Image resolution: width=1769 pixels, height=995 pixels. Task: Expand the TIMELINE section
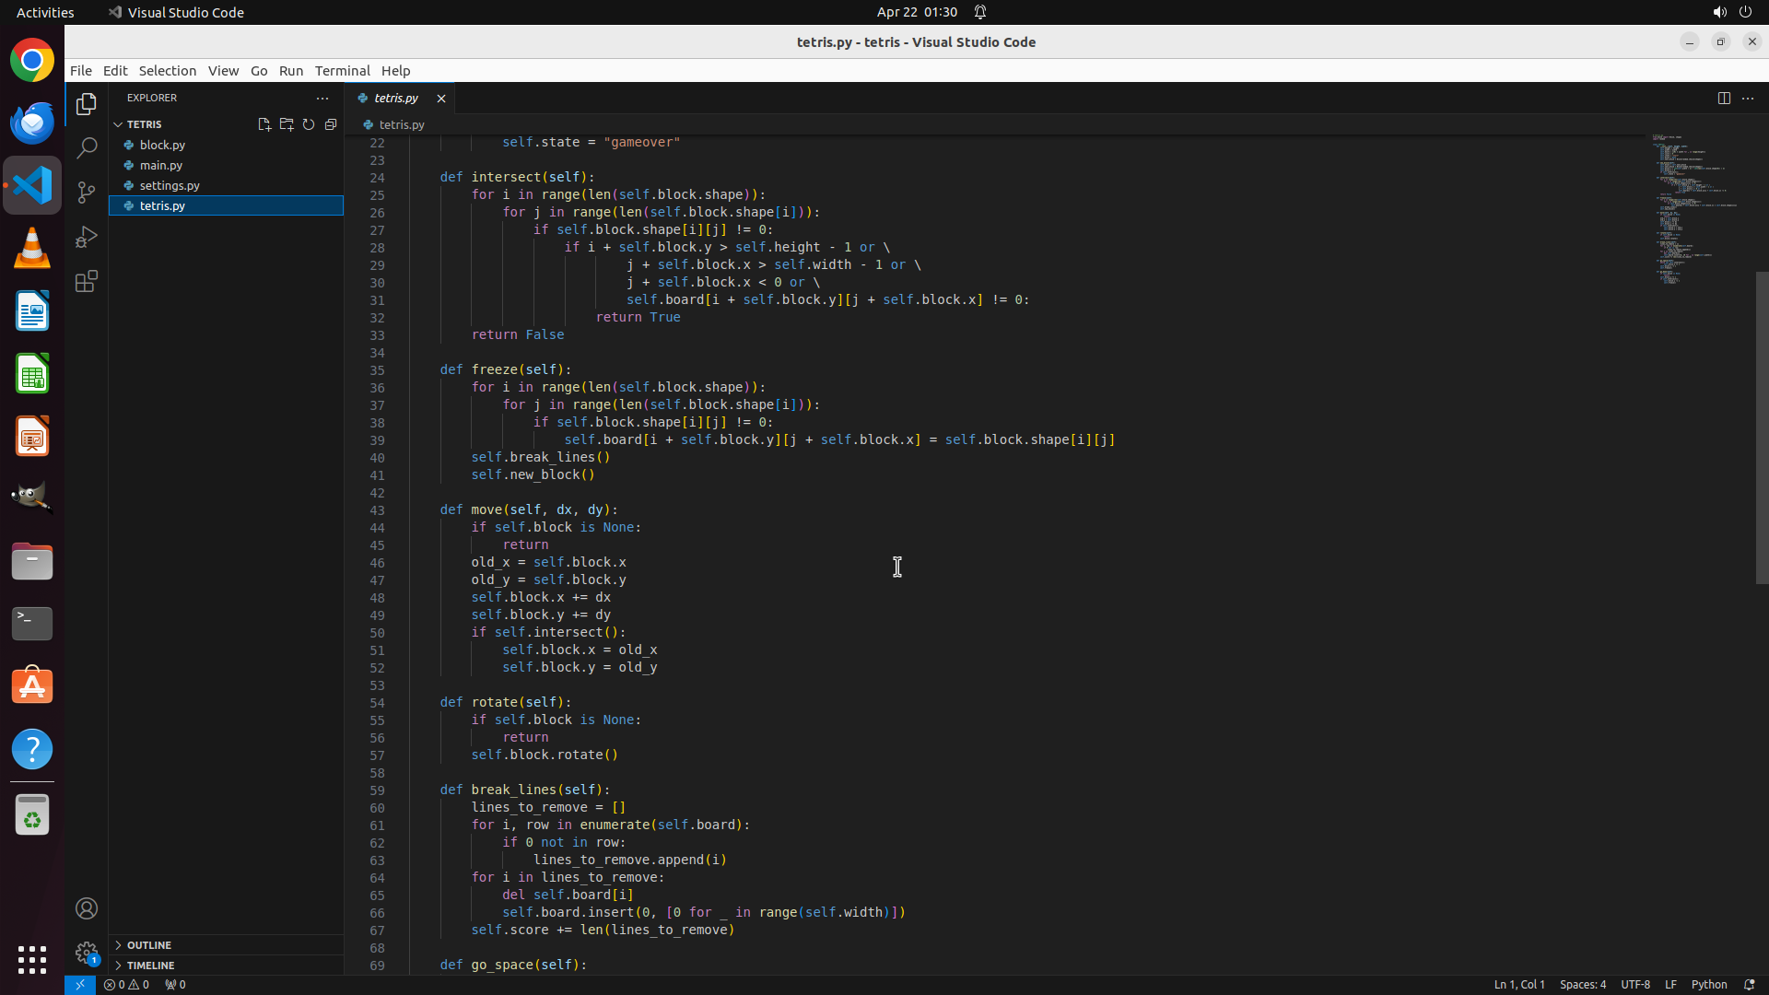[150, 966]
